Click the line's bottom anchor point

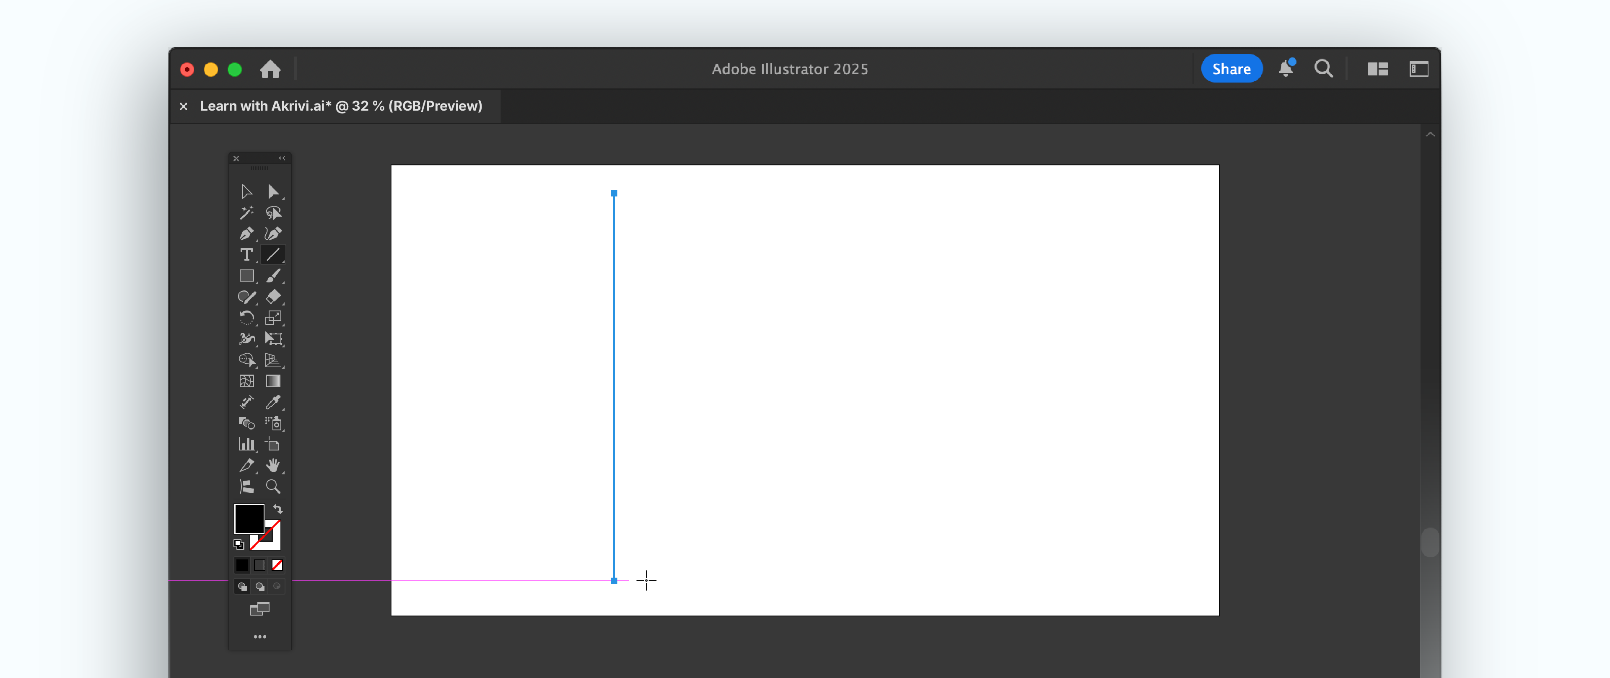[x=614, y=580]
